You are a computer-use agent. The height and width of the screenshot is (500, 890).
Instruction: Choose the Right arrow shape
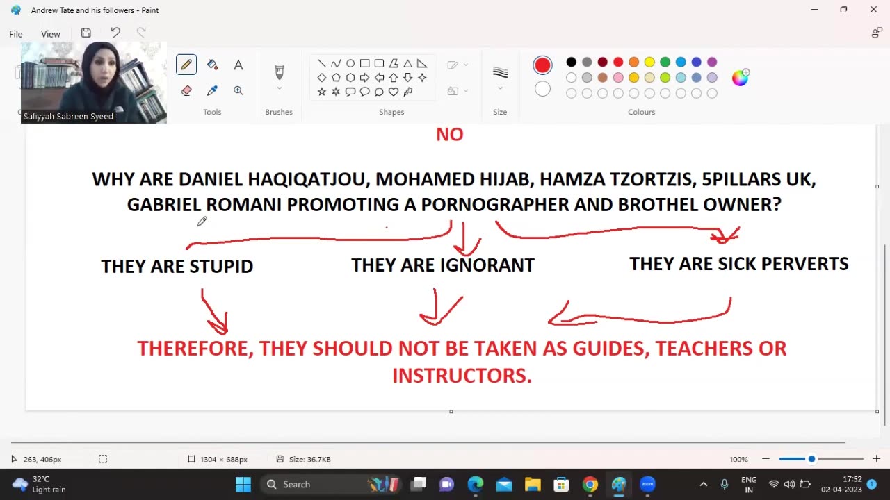tap(364, 78)
